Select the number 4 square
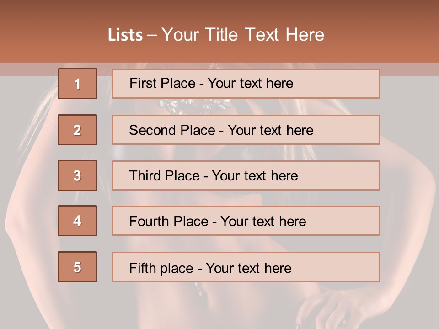The height and width of the screenshot is (329, 439). pos(77,221)
